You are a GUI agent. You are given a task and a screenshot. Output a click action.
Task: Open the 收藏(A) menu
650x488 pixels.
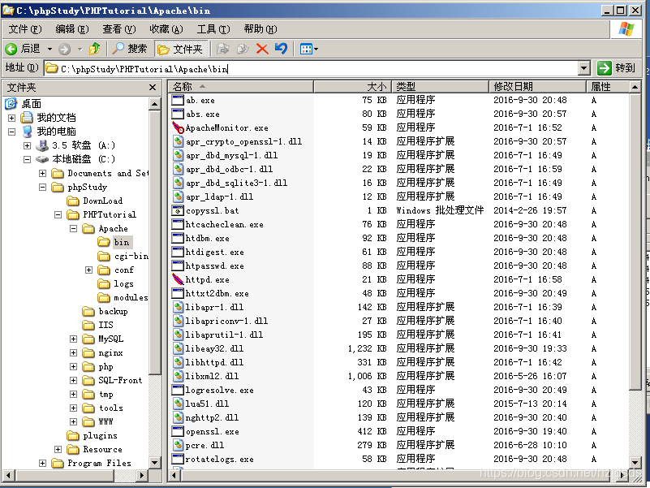click(x=166, y=29)
